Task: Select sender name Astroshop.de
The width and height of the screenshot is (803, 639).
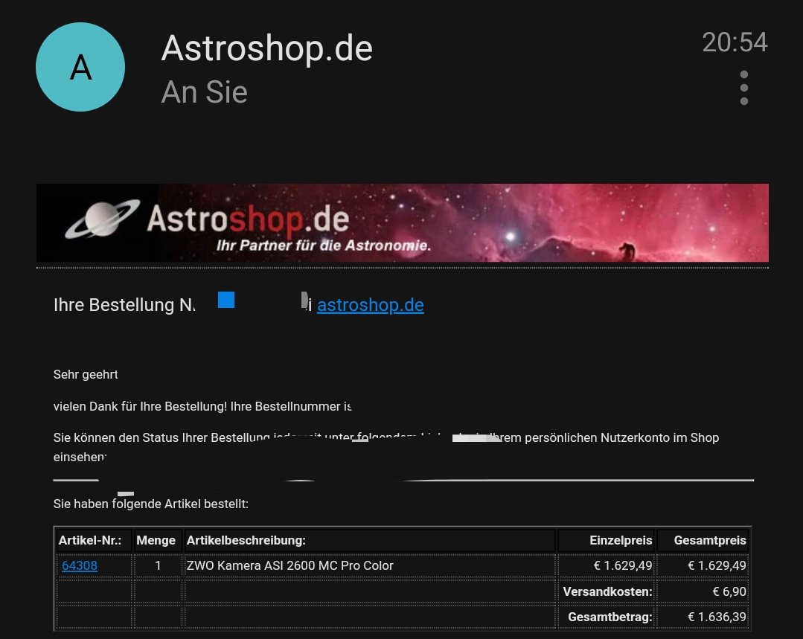Action: point(267,48)
